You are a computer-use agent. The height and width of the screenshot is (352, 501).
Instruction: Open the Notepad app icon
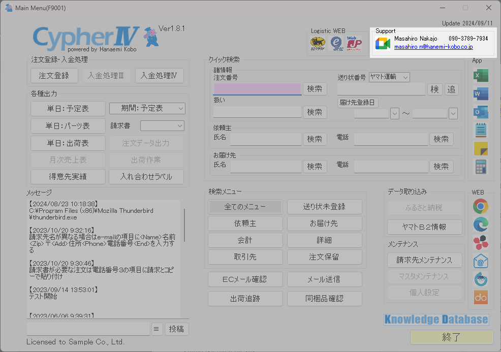[x=481, y=130]
